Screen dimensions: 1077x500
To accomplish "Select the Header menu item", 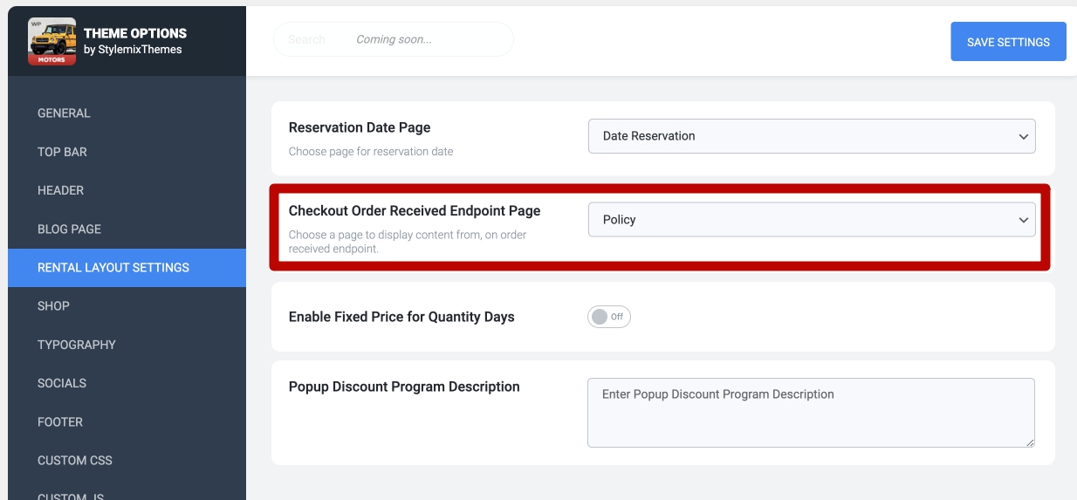I will (60, 190).
